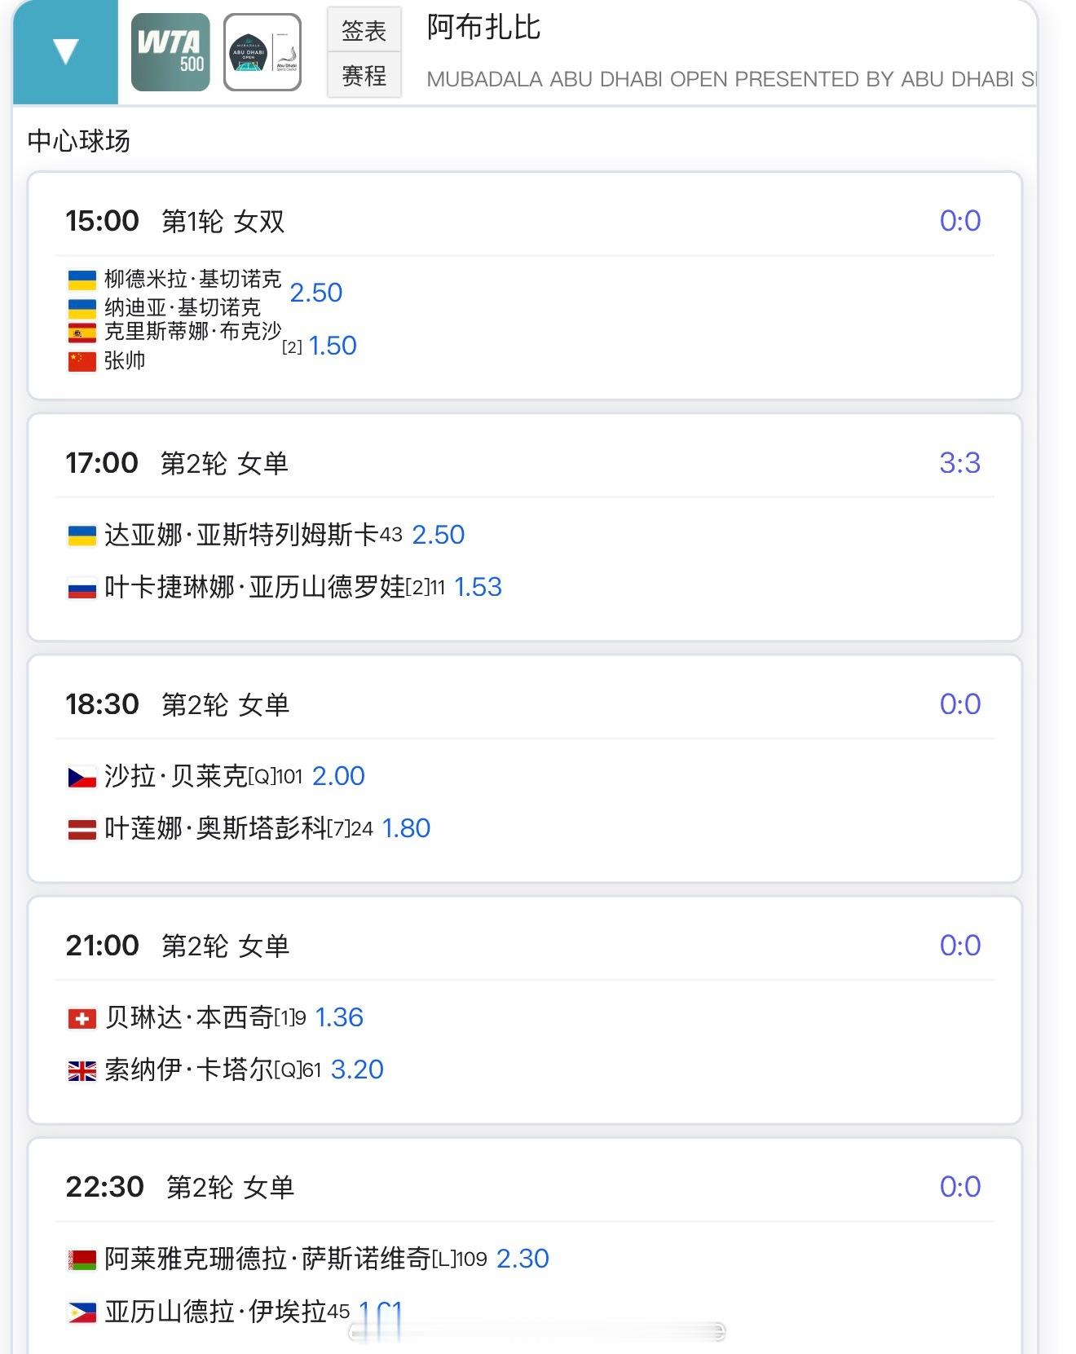Viewport: 1076px width, 1354px height.
Task: Switch to the 赛程 tab
Action: point(364,76)
